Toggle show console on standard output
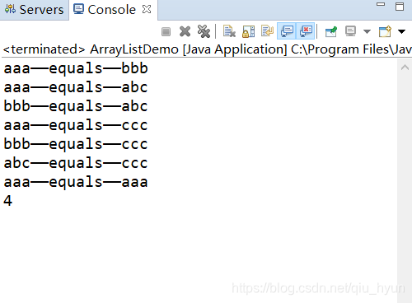The width and height of the screenshot is (412, 303). tap(287, 31)
